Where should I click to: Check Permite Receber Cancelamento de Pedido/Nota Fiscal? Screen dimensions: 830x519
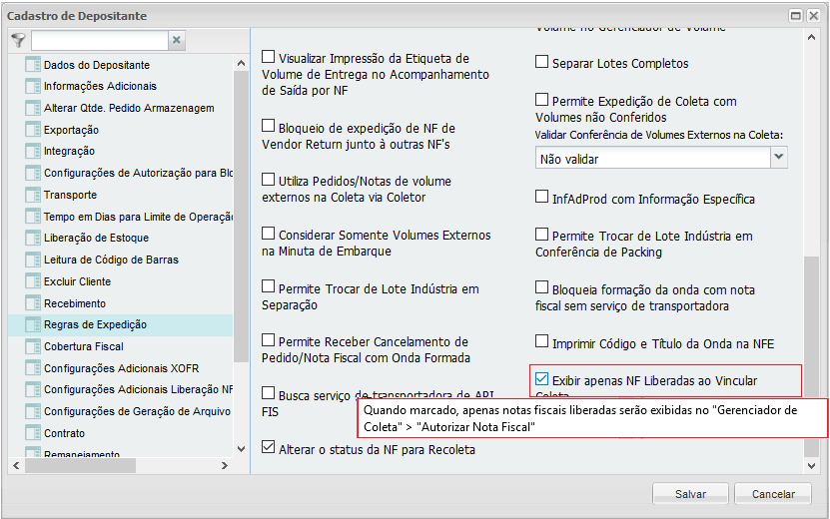click(269, 339)
